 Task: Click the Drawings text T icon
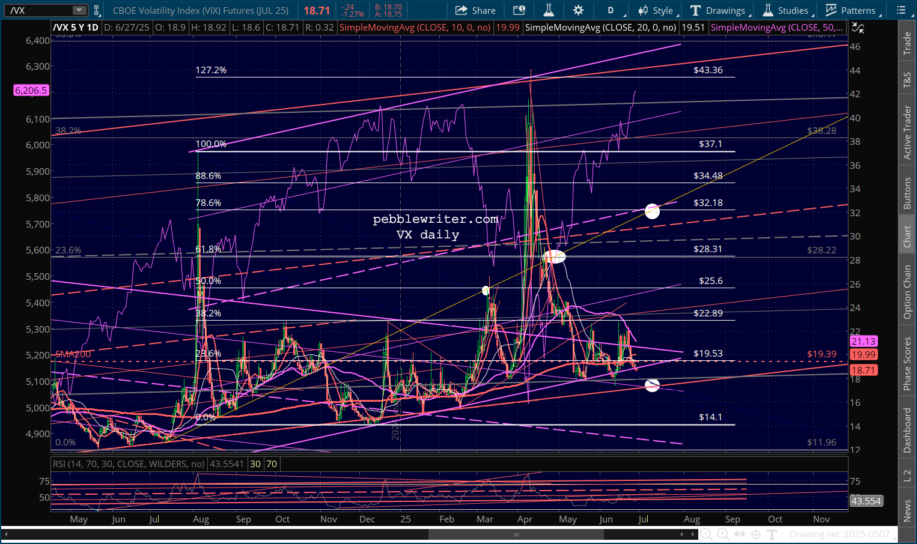tap(696, 10)
